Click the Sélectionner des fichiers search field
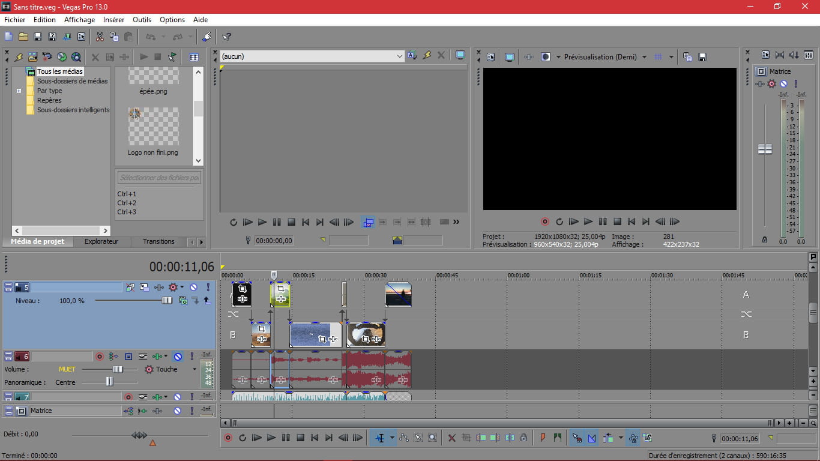820x461 pixels. [x=159, y=178]
